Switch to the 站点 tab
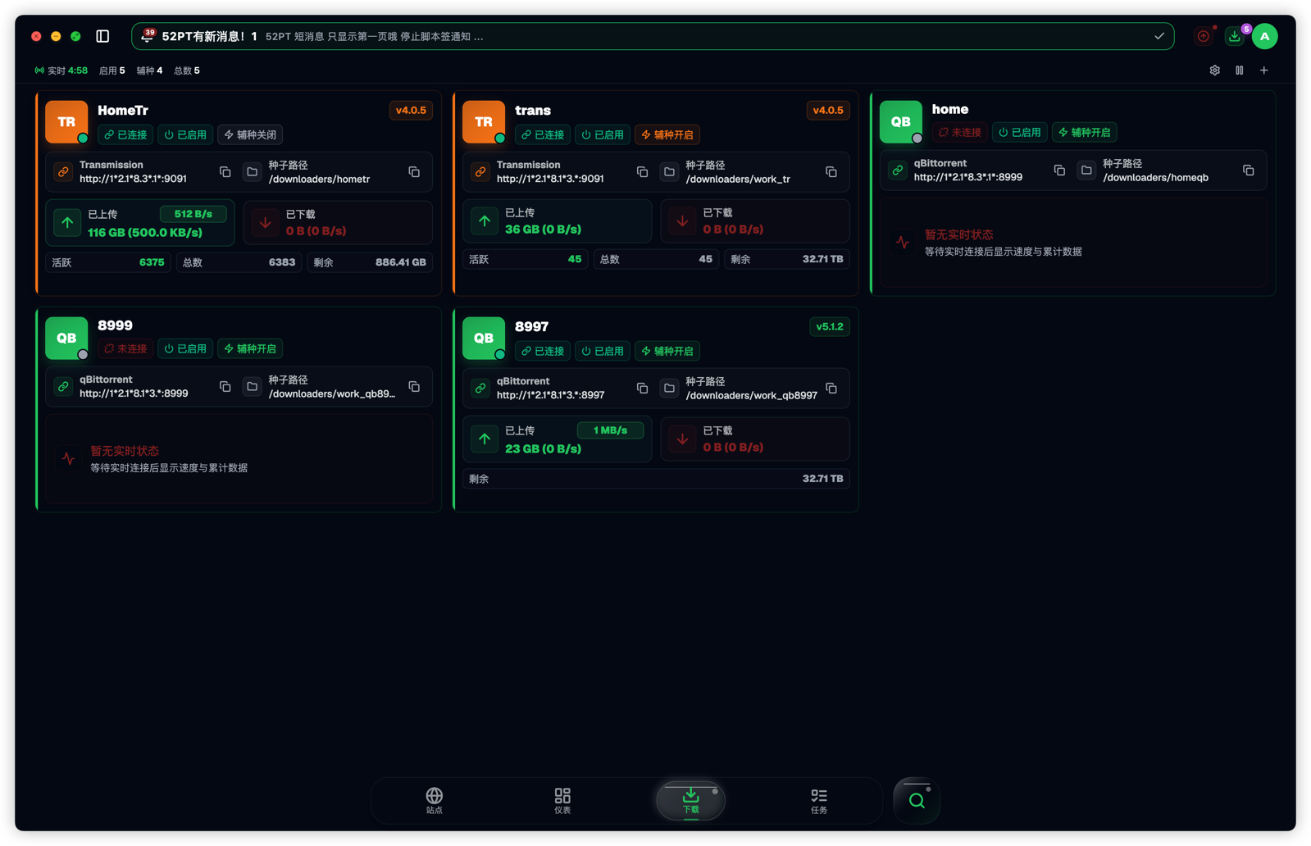Screen dimensions: 1311x846 435,800
